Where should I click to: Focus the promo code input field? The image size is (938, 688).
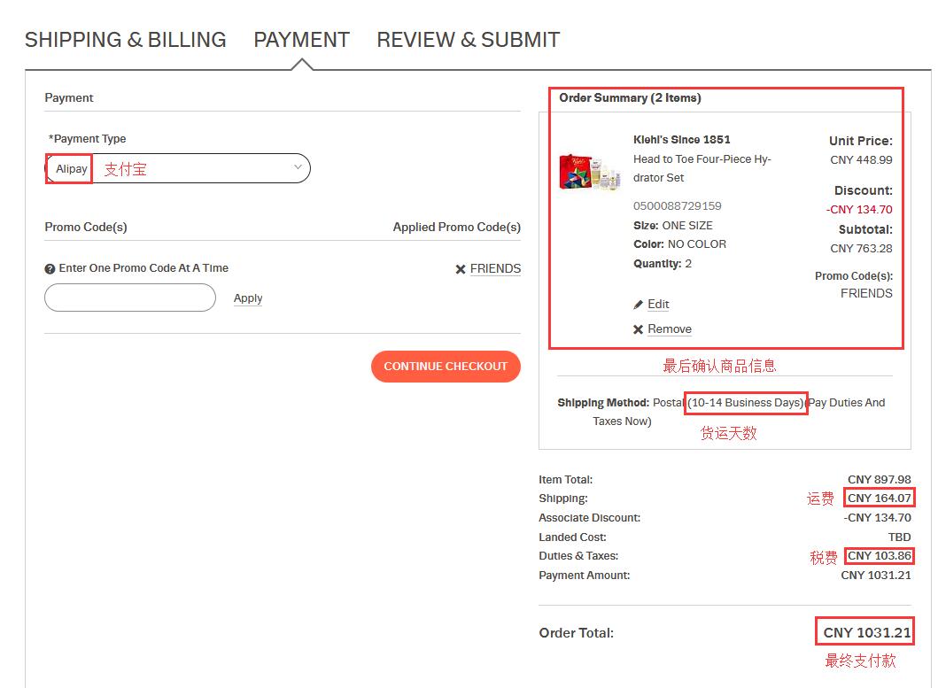pos(130,298)
